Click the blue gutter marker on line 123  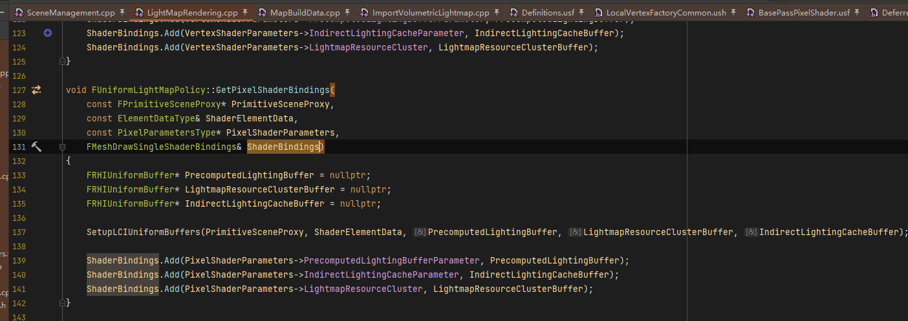pos(47,33)
